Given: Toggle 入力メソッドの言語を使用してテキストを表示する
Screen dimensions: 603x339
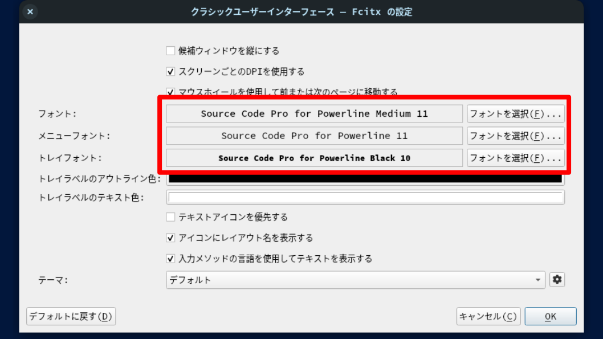Looking at the screenshot, I should coord(170,259).
